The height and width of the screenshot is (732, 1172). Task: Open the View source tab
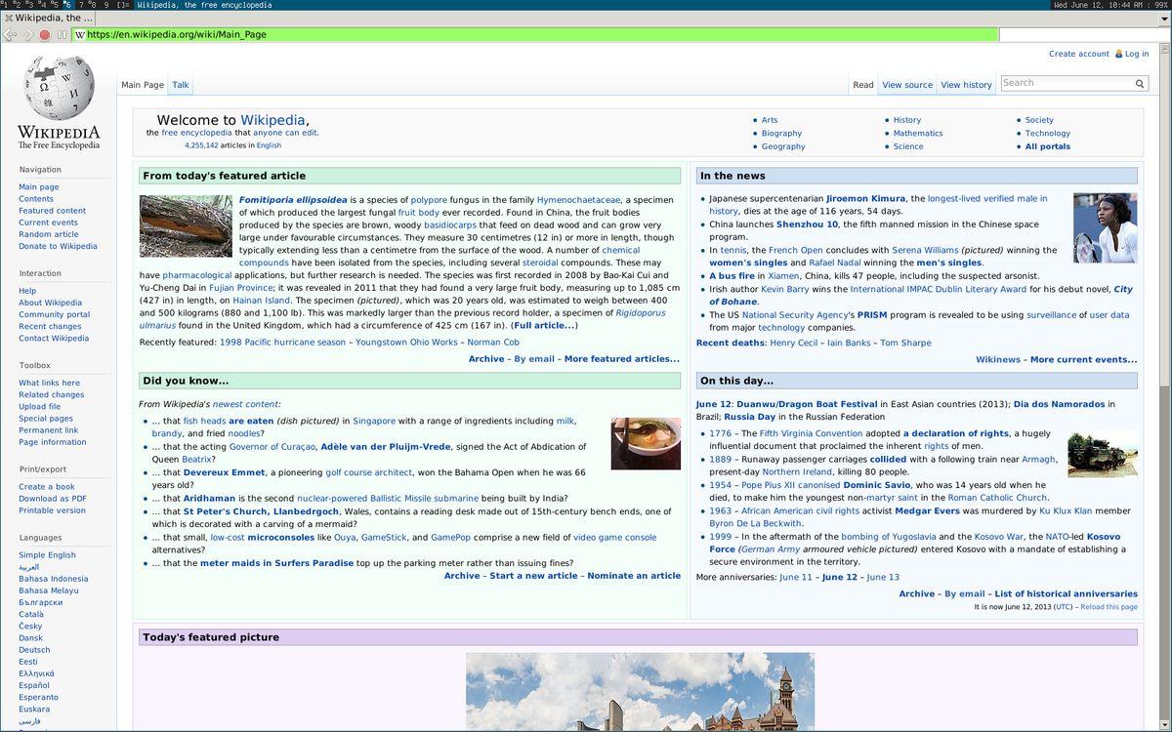[x=907, y=85]
